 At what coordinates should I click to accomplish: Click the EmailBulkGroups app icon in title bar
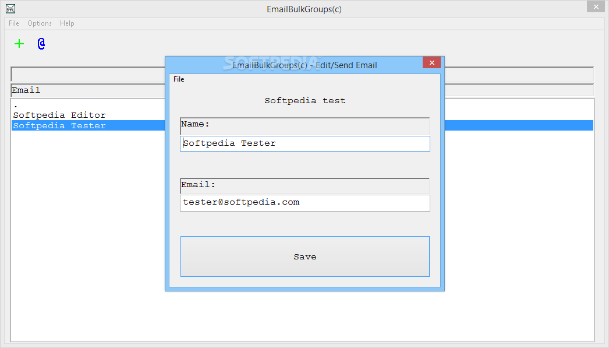click(10, 9)
